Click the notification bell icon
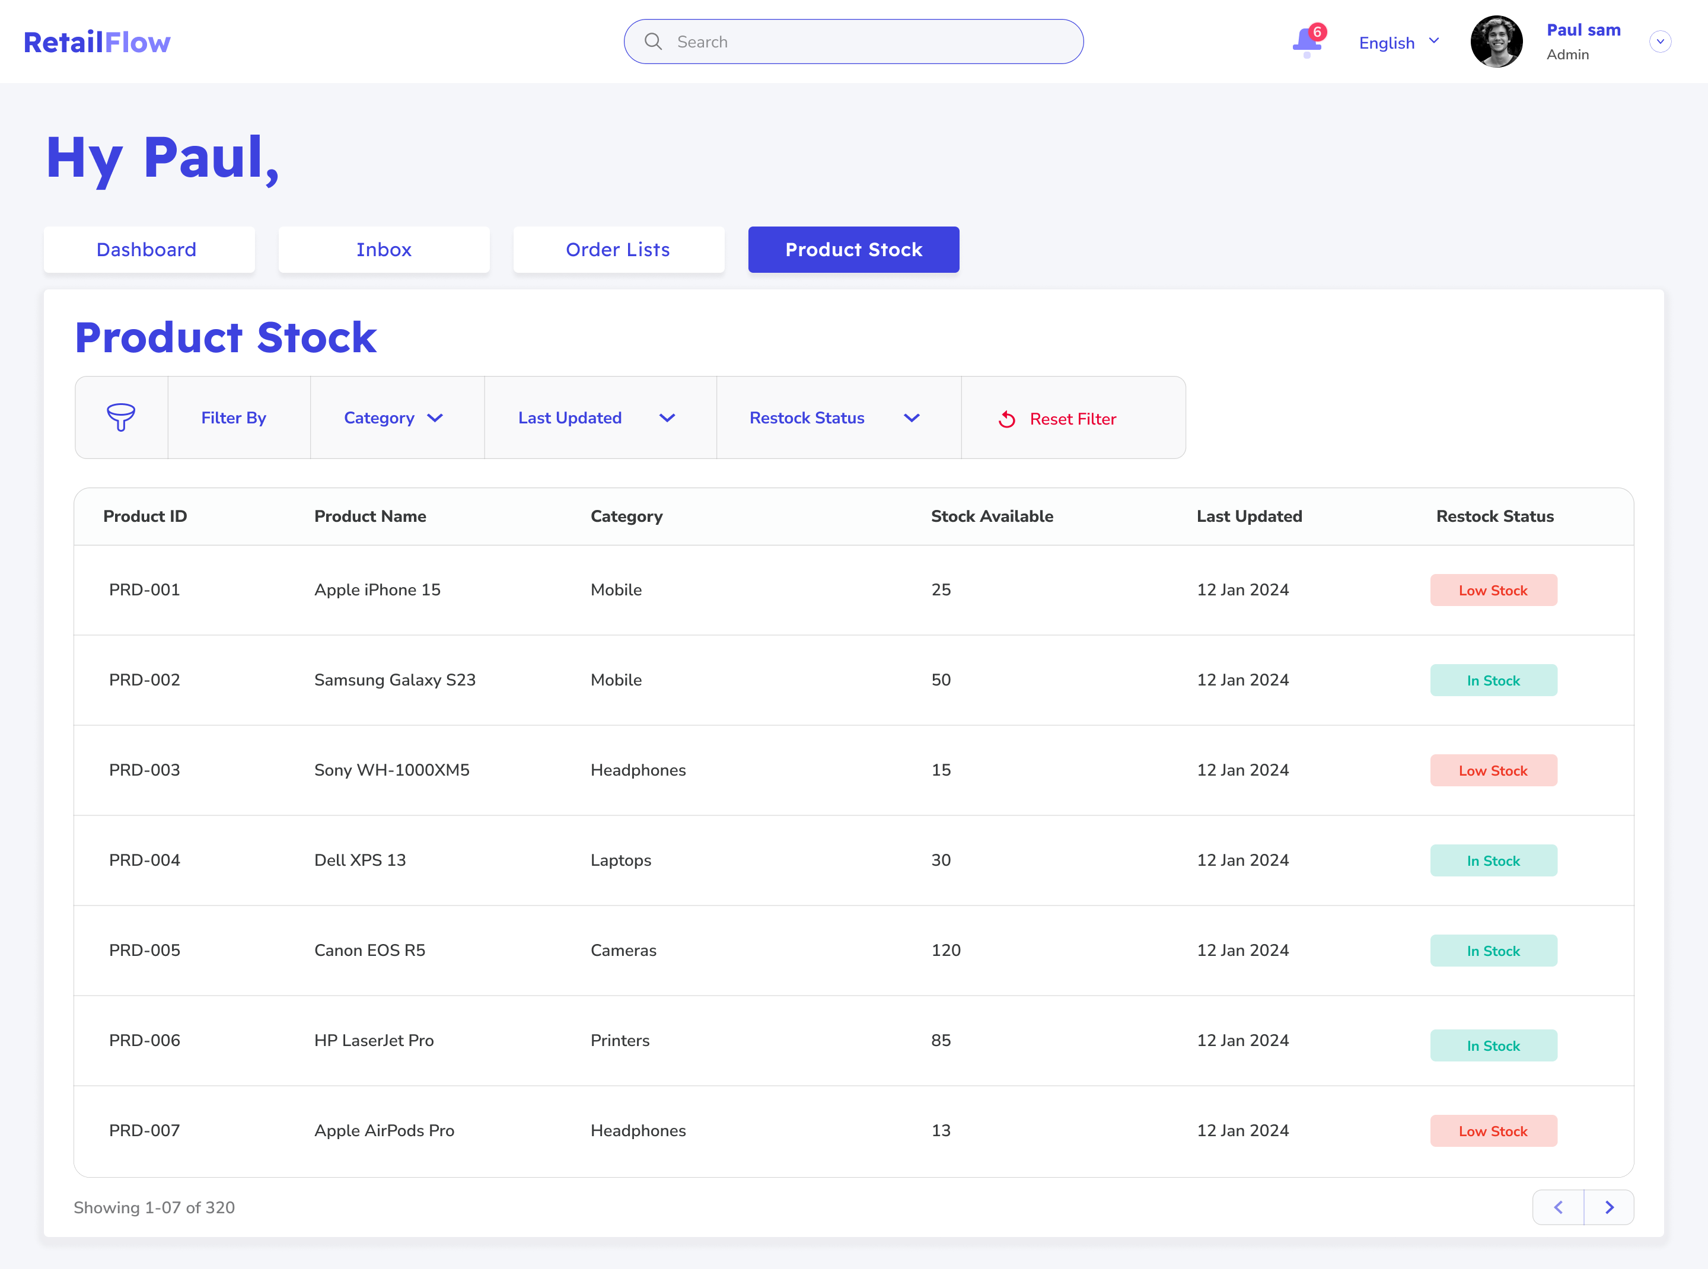This screenshot has width=1708, height=1269. (x=1306, y=42)
